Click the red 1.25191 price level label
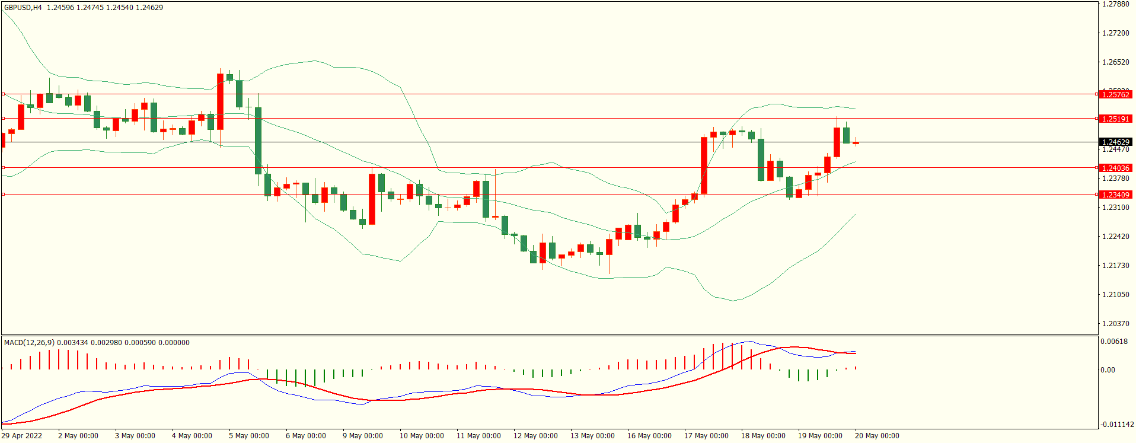Screen dimensions: 1136x443 click(x=1115, y=119)
